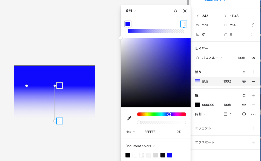This screenshot has width=261, height=161.
Task: Toggle constrain proportions lock icon
Action: tap(253, 25)
